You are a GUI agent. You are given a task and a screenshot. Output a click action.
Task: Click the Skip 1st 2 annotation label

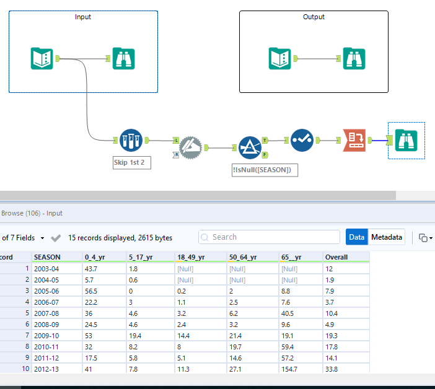132,162
